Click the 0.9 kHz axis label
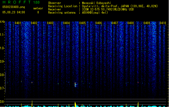The width and height of the screenshot is (169, 107). 2,62
